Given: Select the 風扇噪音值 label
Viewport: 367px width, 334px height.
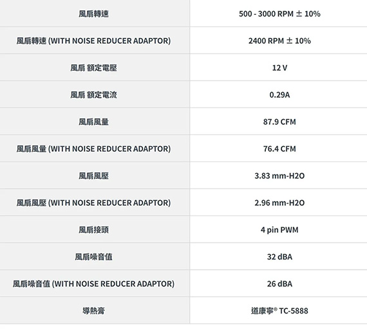Looking at the screenshot, I should tap(93, 257).
